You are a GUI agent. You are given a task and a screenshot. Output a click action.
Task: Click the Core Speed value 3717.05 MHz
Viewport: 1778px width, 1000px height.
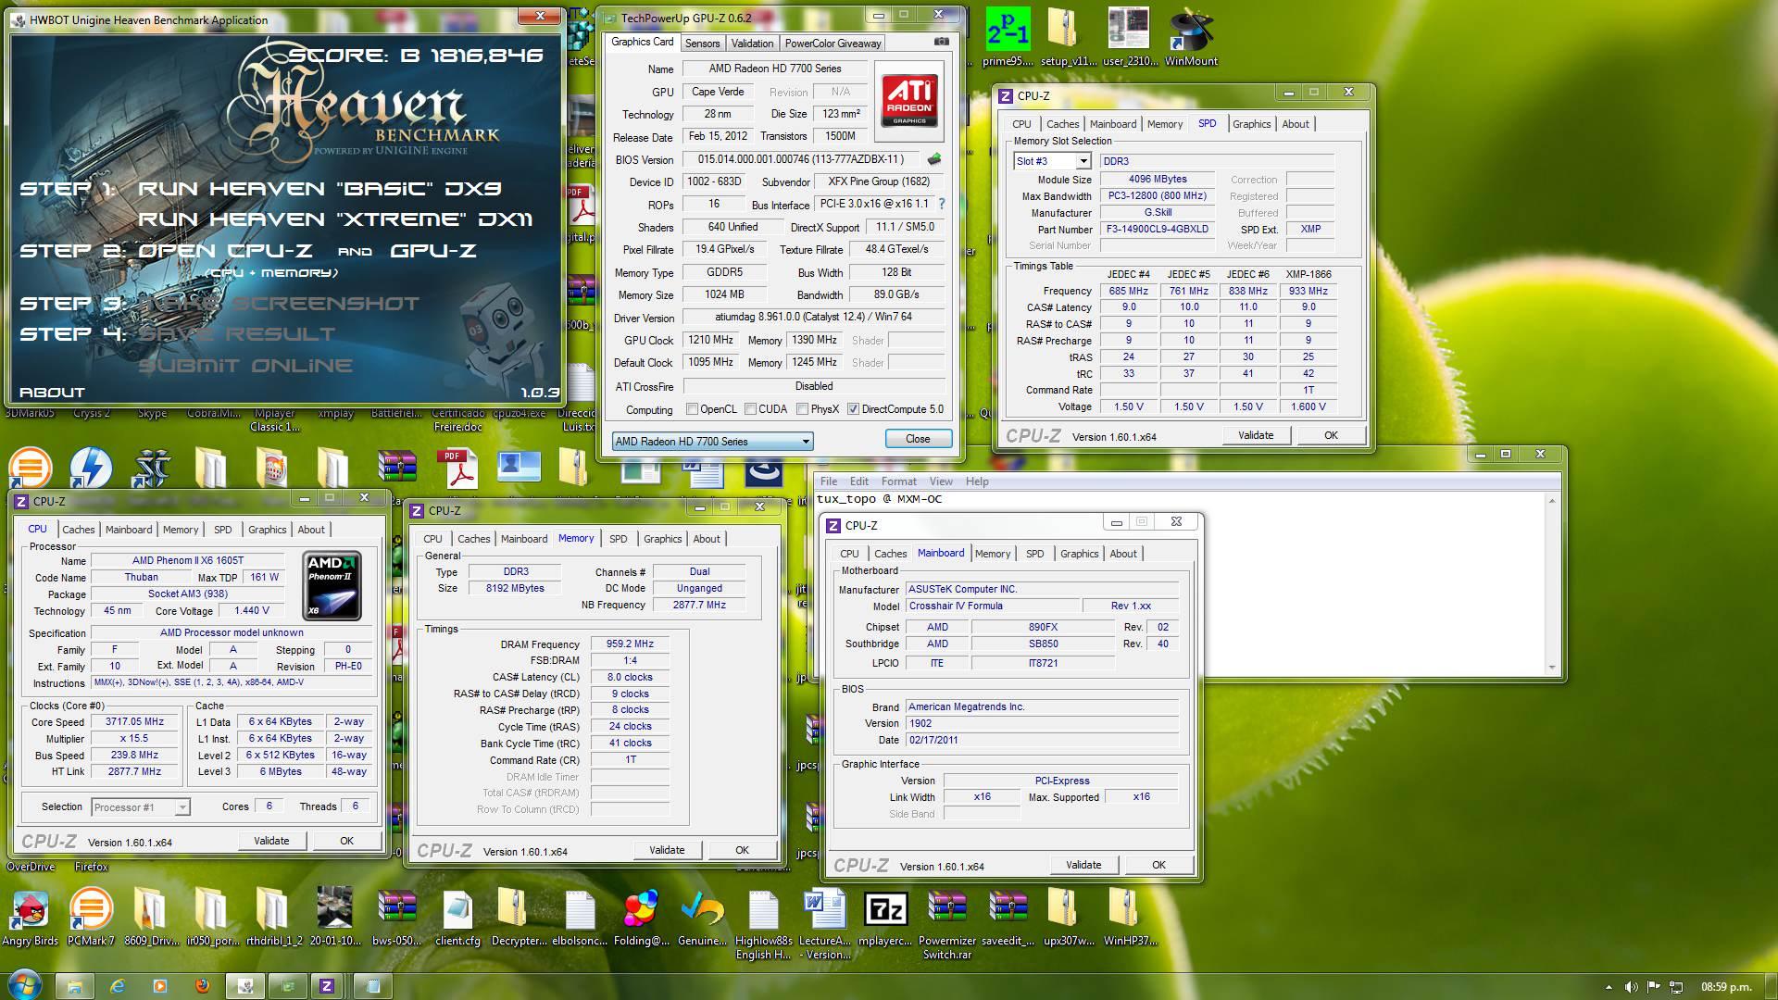pyautogui.click(x=134, y=722)
